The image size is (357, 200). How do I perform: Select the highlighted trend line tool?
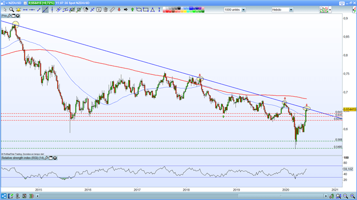pos(45,10)
